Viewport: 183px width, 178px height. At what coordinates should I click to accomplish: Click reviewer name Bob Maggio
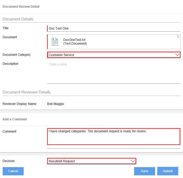[x=56, y=104]
